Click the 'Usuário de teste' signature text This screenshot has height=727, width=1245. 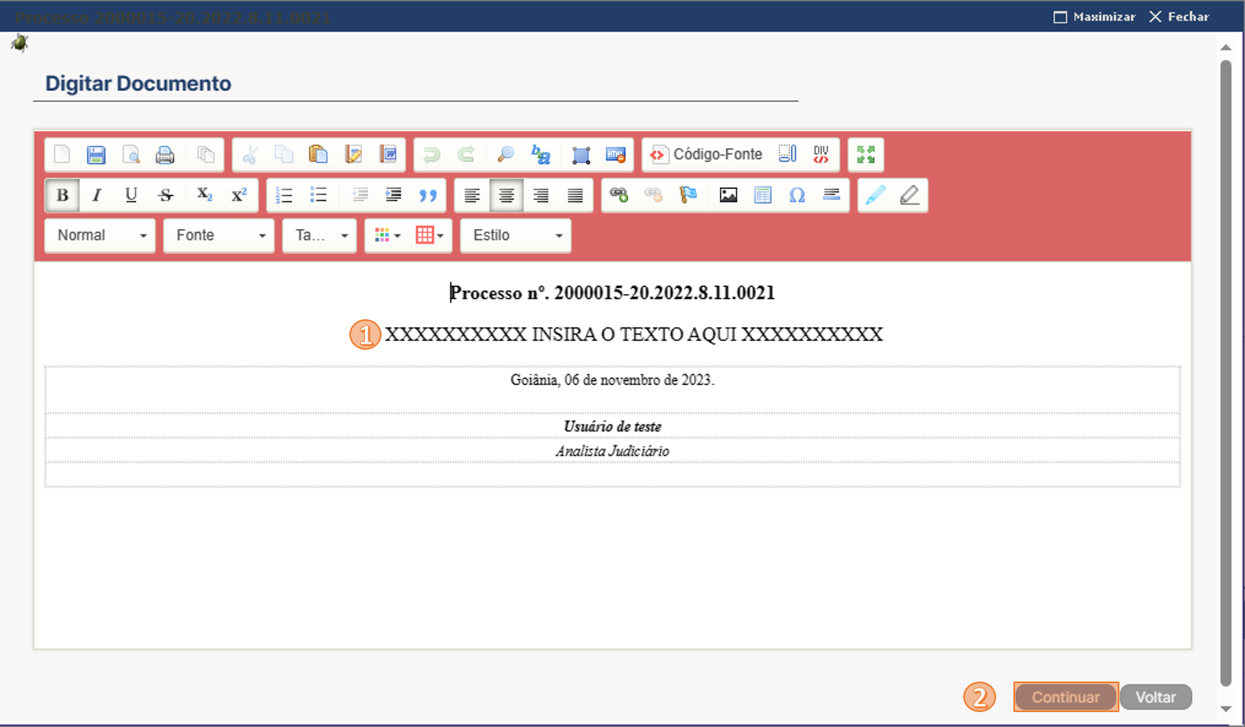pos(612,427)
